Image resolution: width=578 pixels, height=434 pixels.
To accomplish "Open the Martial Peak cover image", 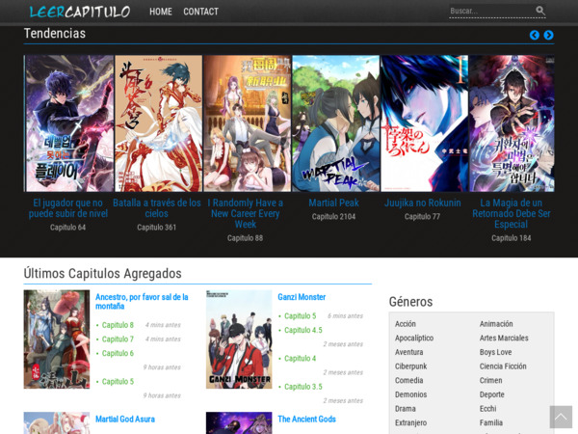I will 336,123.
